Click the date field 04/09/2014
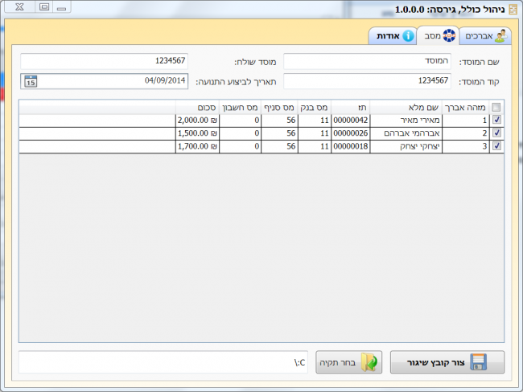This screenshot has height=392, width=523. 104,81
